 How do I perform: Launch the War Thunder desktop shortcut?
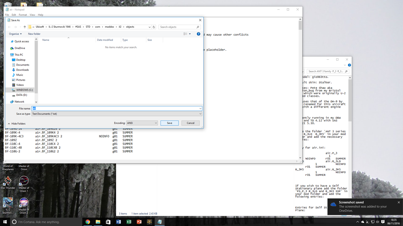[8, 183]
